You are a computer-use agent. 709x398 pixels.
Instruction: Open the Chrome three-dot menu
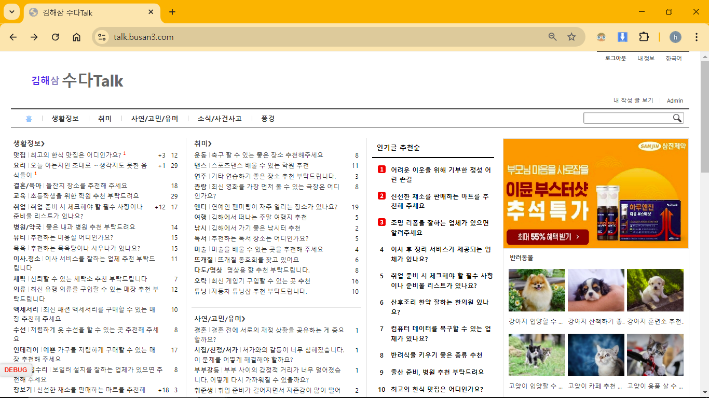pos(697,37)
